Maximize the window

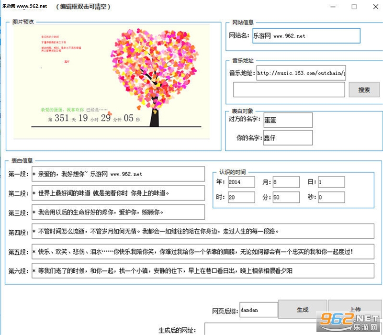pyautogui.click(x=354, y=7)
